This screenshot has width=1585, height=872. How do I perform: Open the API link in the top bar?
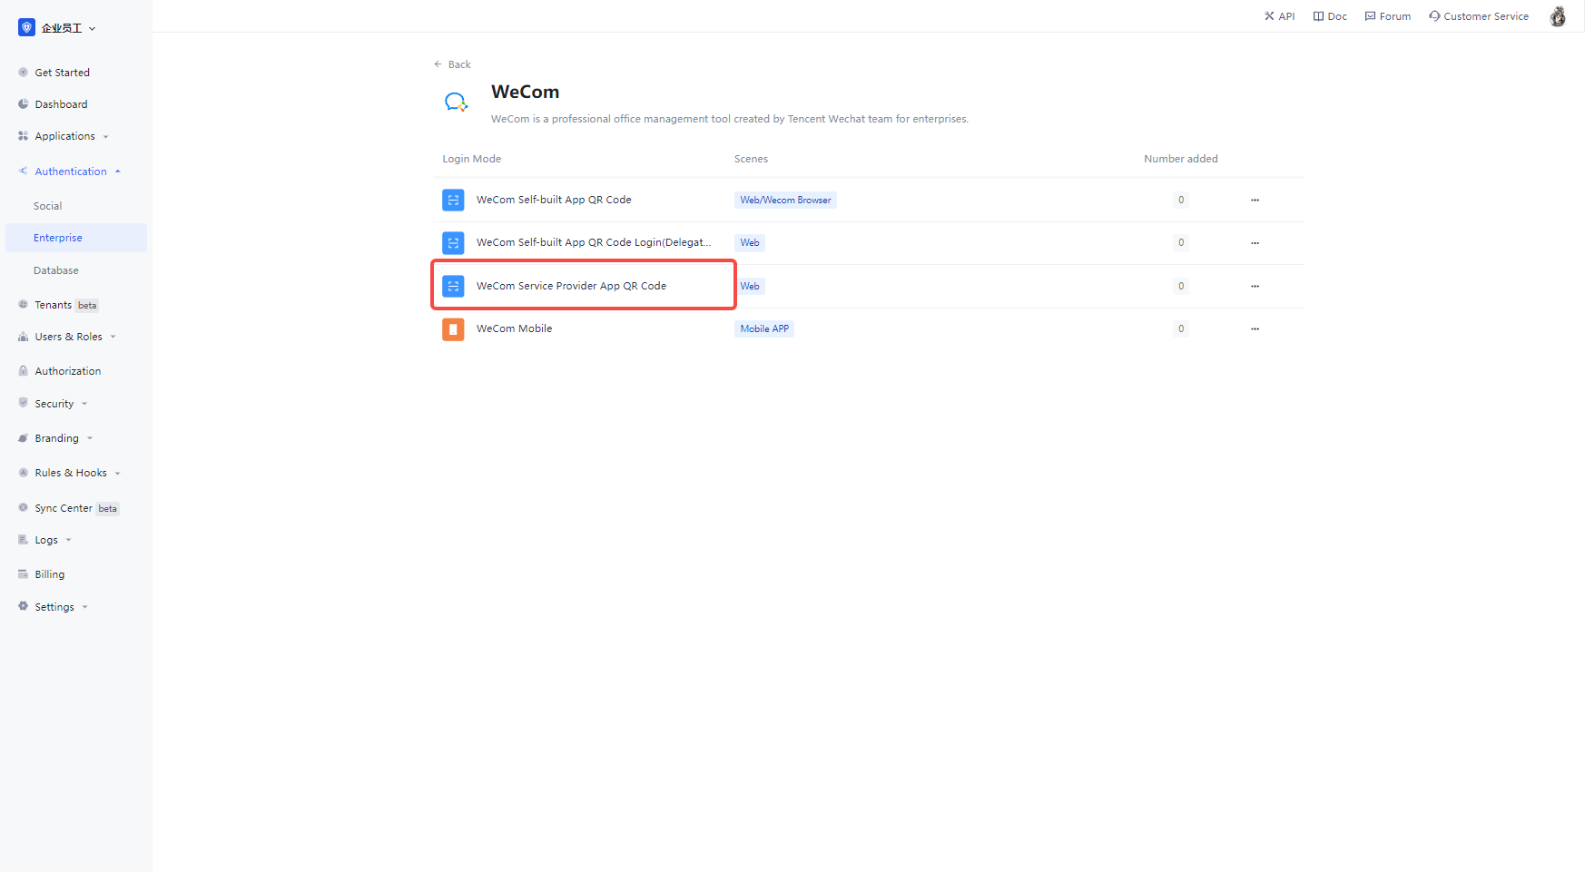click(1279, 15)
